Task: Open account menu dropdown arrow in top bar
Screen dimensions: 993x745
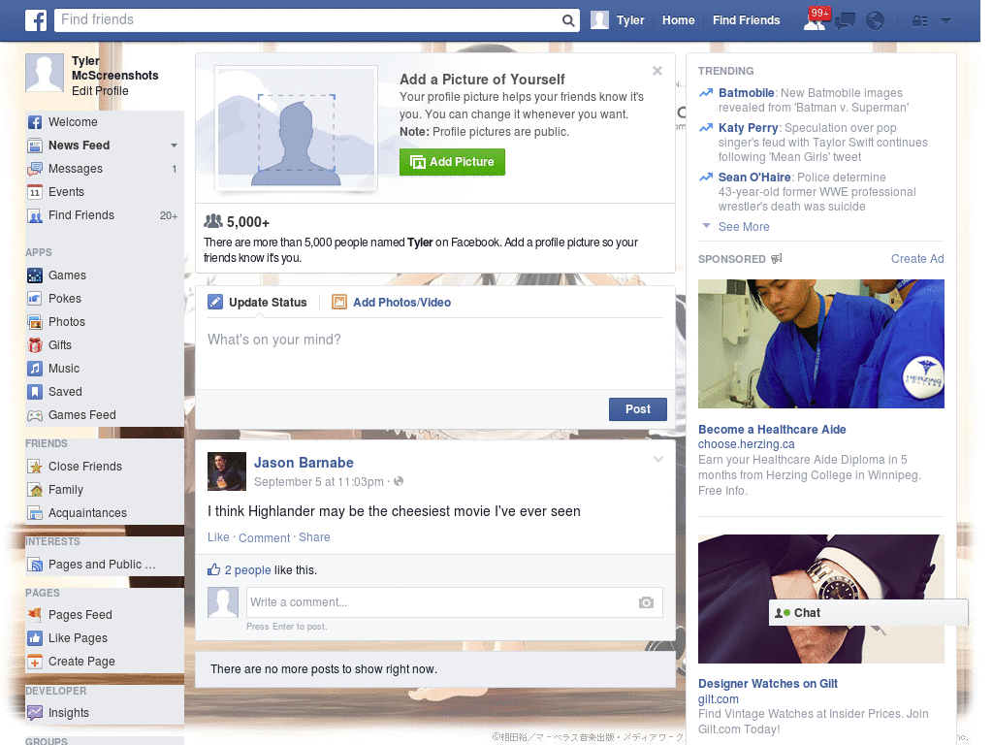Action: [946, 21]
